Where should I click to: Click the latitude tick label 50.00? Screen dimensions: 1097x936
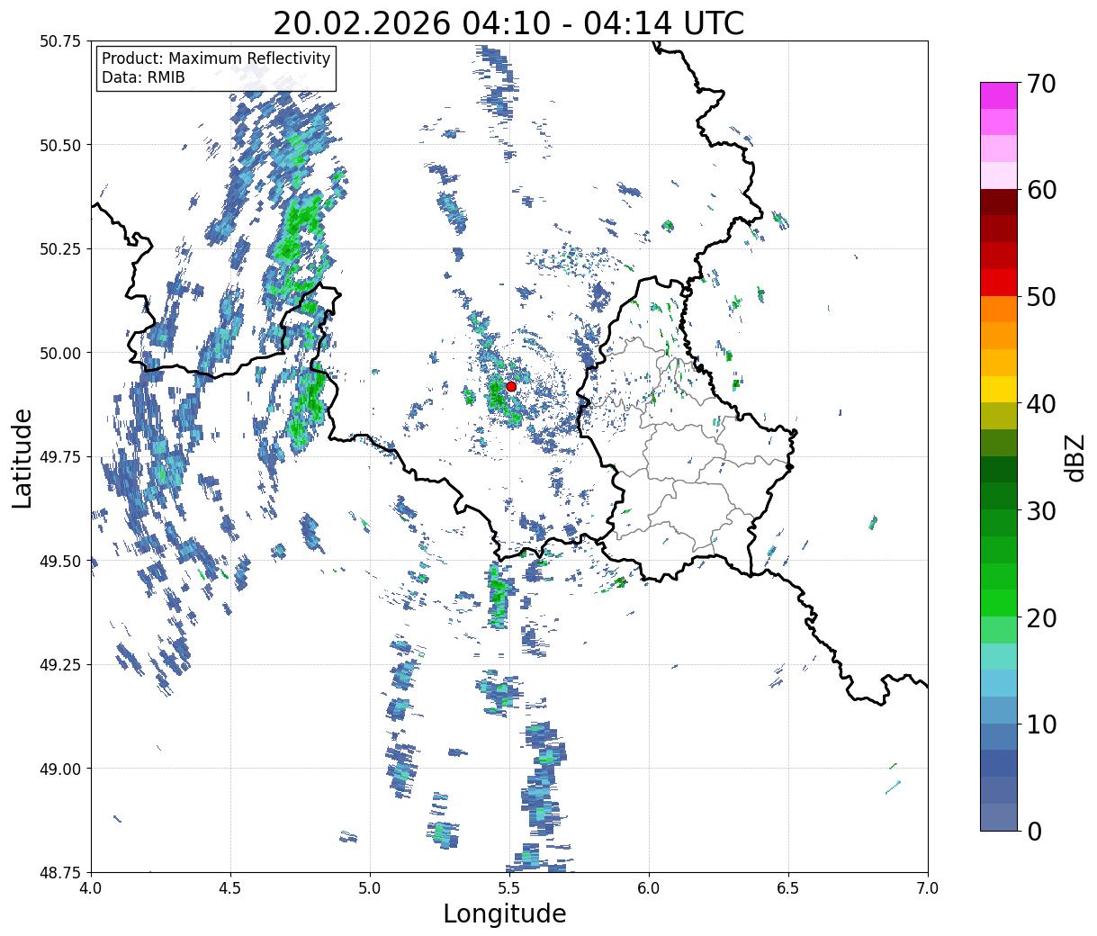(60, 353)
